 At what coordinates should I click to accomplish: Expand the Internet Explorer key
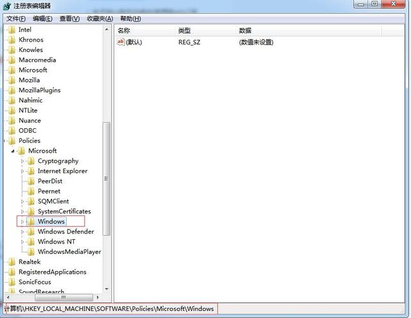pyautogui.click(x=22, y=171)
